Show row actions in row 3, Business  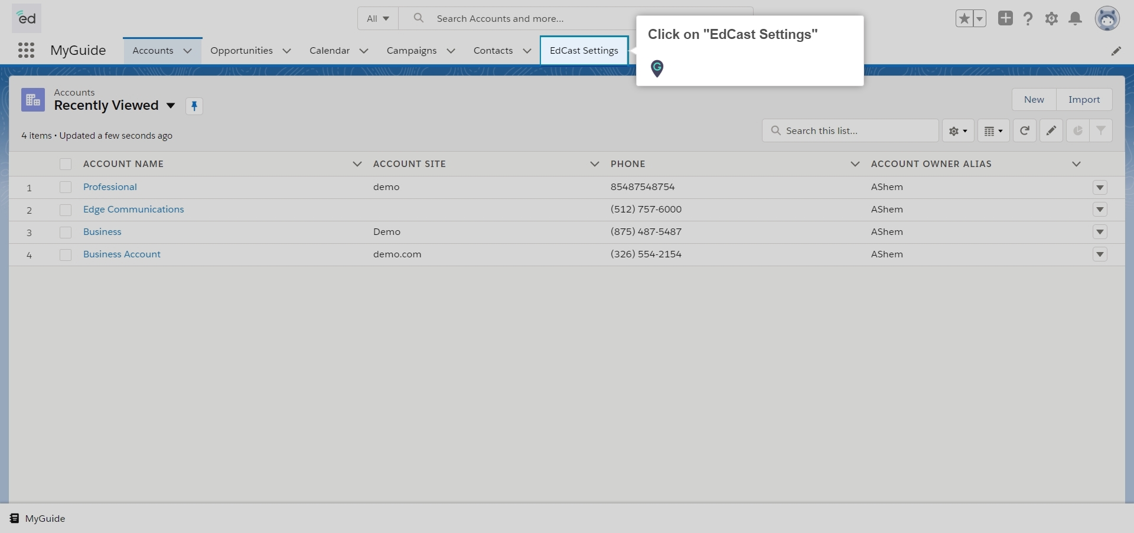click(1100, 232)
